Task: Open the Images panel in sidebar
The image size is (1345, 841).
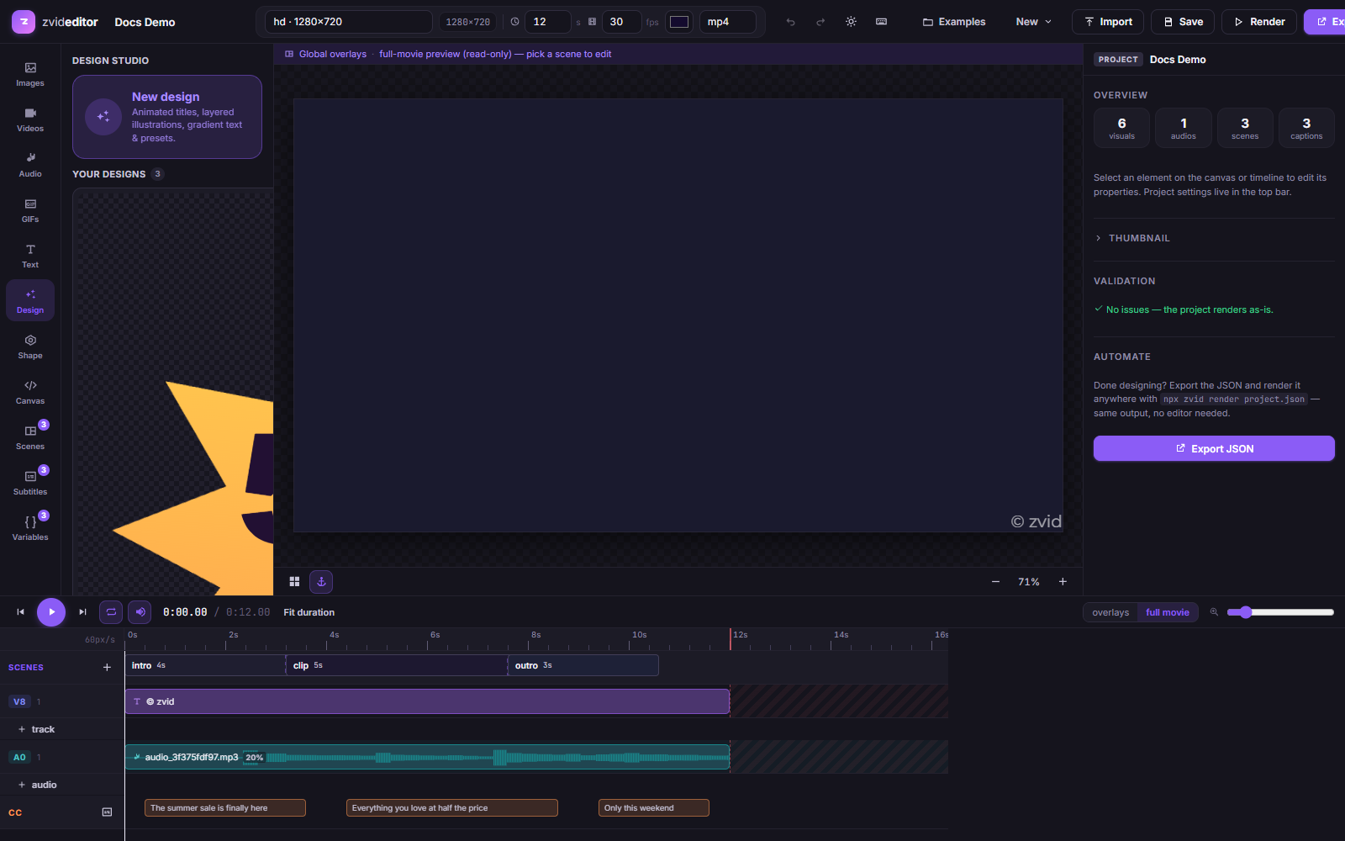Action: point(30,75)
